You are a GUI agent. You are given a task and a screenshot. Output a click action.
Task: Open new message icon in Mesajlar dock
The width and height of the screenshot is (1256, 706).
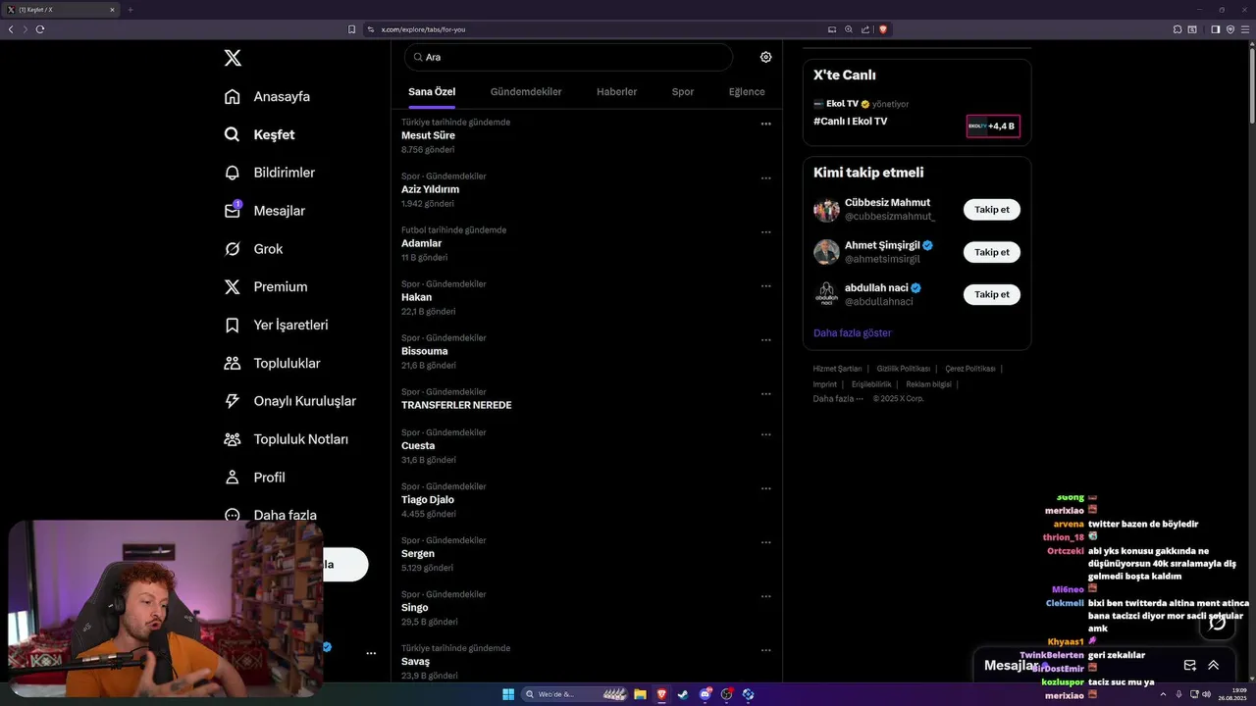[x=1190, y=665]
